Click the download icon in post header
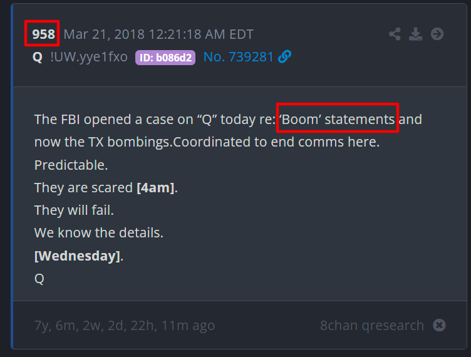The height and width of the screenshot is (357, 471). 415,34
